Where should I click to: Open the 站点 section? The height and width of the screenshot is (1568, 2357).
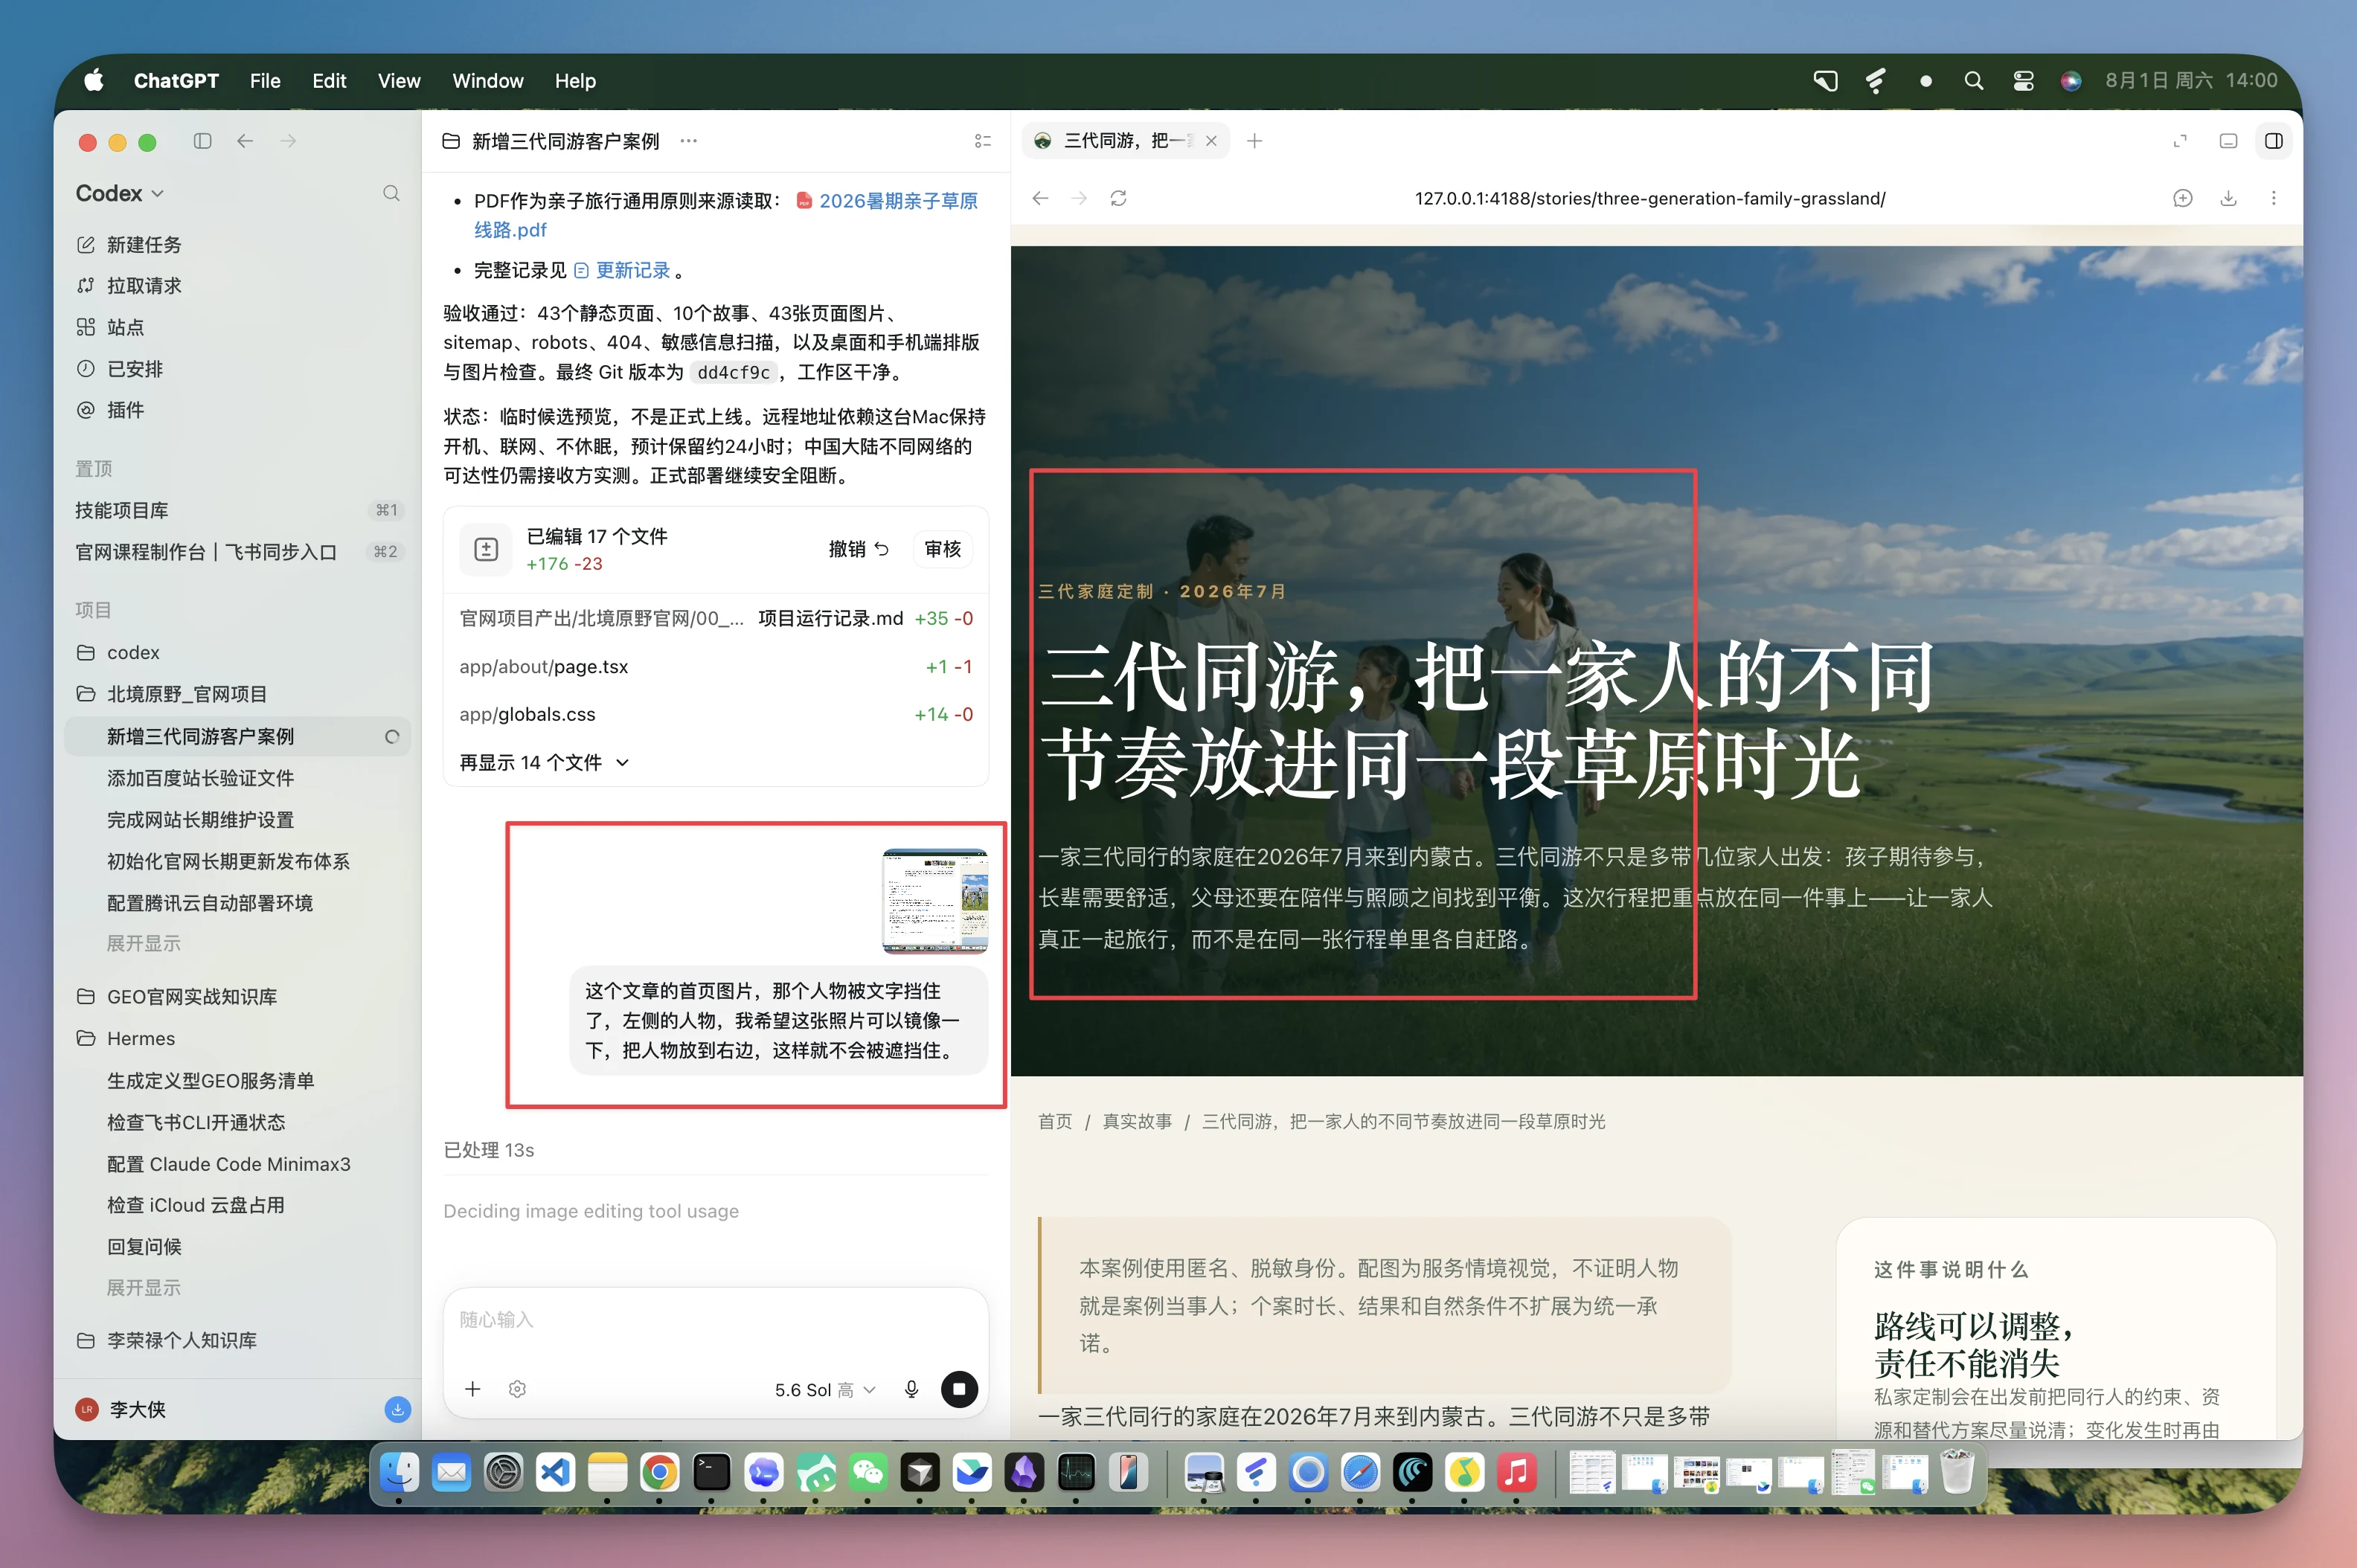click(x=111, y=327)
